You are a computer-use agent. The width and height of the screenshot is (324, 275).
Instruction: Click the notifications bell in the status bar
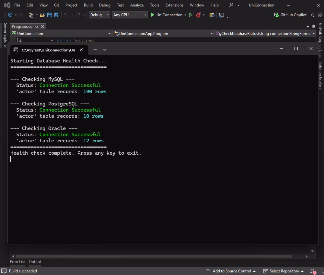(x=313, y=271)
